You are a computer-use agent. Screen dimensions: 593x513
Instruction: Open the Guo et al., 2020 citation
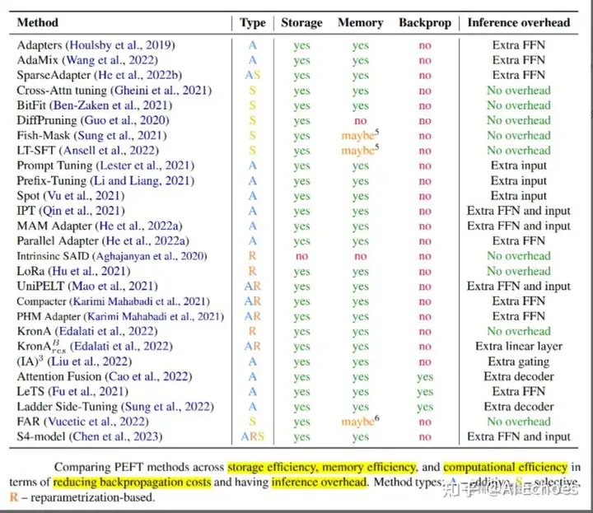125,120
